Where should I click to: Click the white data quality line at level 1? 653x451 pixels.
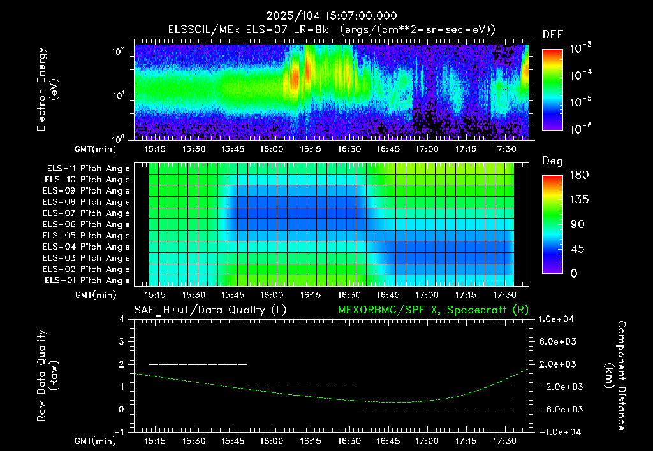coord(302,387)
